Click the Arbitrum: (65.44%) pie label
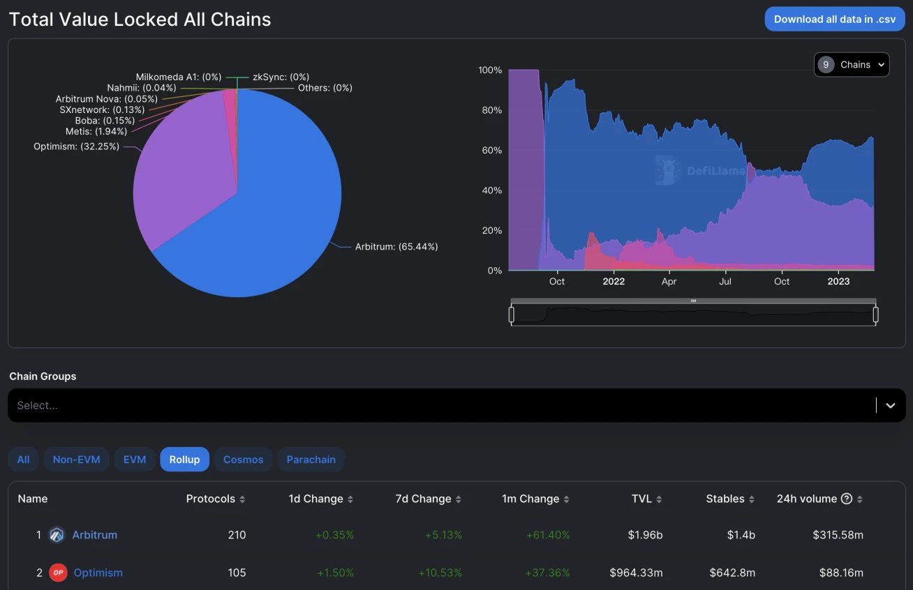 coord(396,247)
